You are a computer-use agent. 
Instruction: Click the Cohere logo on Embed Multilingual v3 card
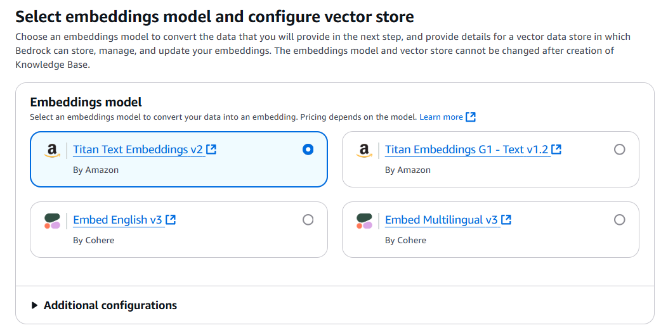[x=364, y=221]
